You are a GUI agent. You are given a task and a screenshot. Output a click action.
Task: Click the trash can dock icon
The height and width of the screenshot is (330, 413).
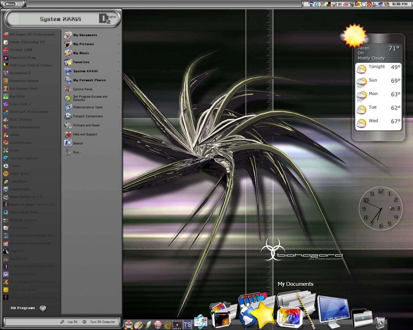pyautogui.click(x=380, y=322)
